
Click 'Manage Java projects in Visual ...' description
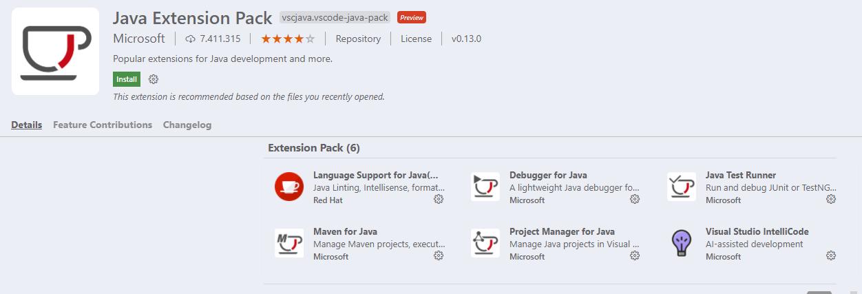pyautogui.click(x=574, y=244)
